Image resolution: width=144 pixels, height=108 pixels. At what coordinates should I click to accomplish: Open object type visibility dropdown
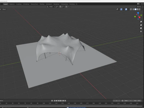pos(118,9)
